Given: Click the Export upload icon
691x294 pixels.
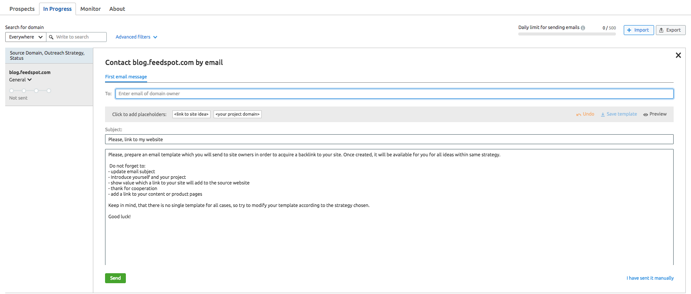Looking at the screenshot, I should [661, 30].
